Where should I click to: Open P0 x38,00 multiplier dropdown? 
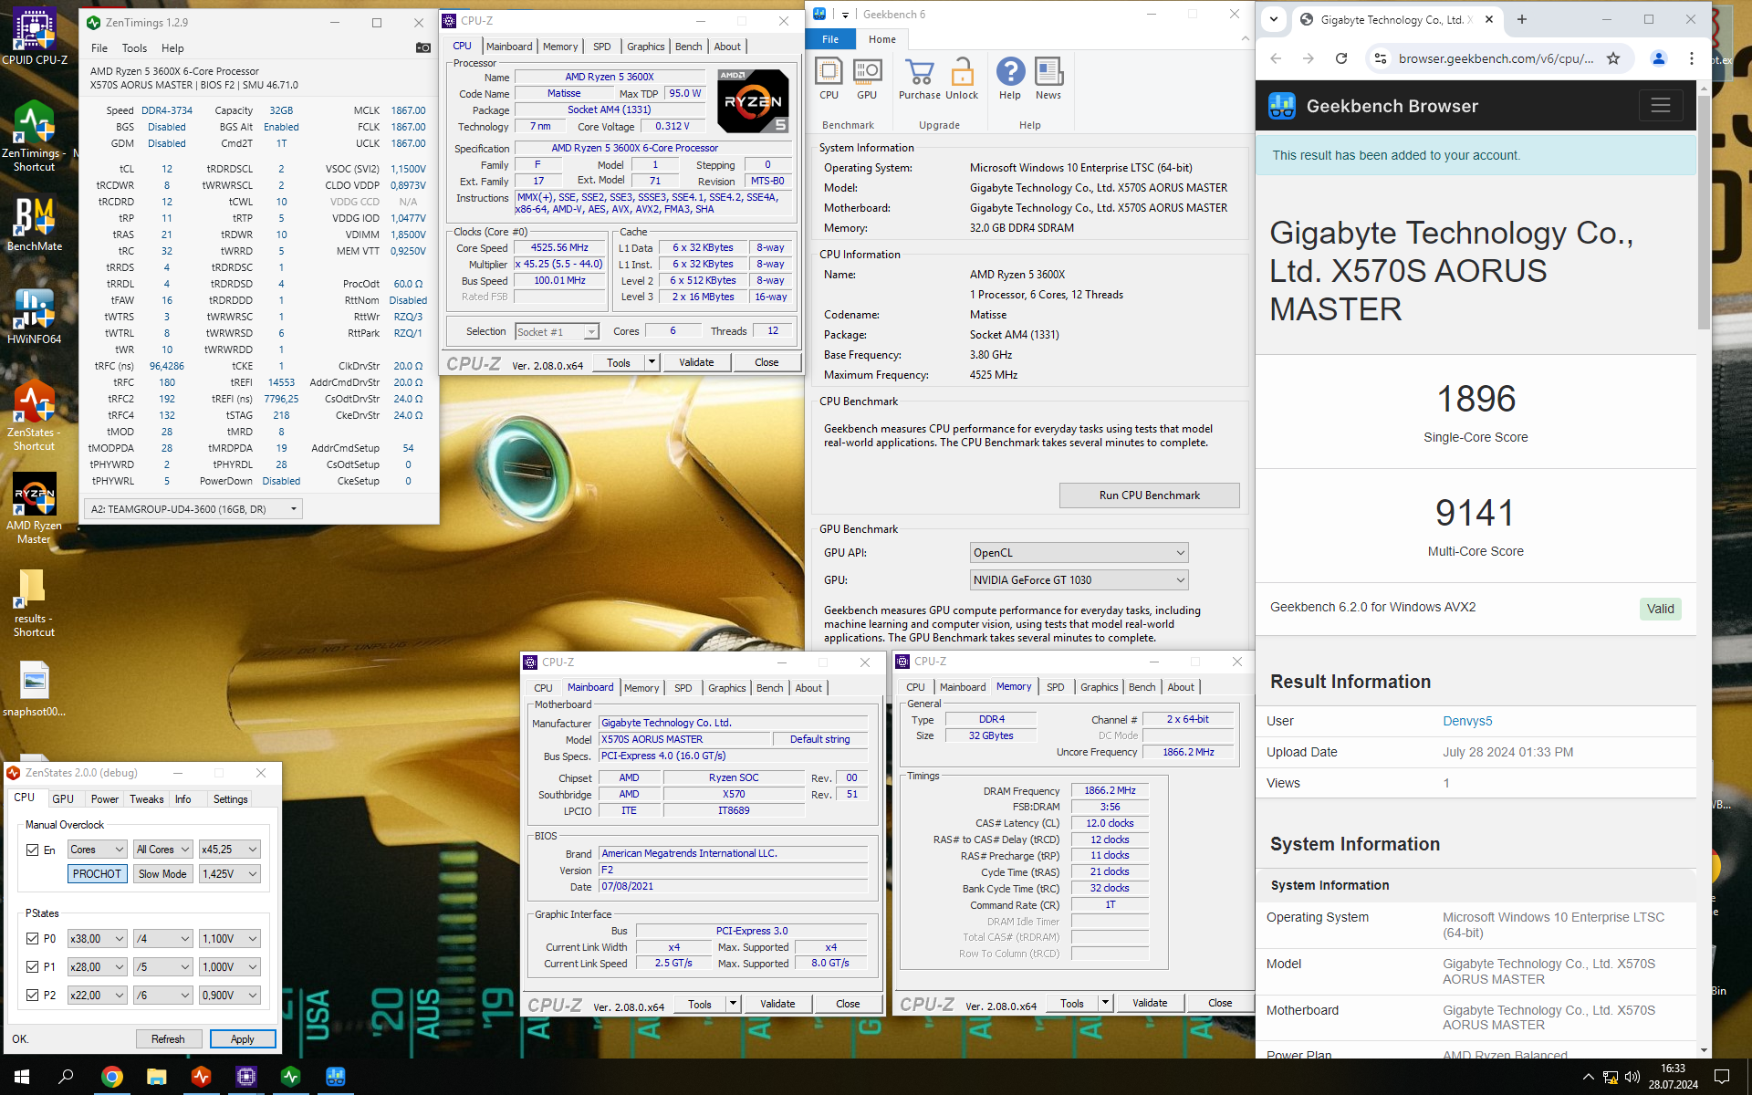tap(98, 938)
